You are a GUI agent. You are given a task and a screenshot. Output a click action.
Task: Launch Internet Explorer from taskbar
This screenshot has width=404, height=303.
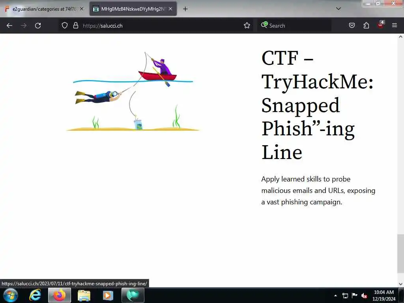click(35, 295)
